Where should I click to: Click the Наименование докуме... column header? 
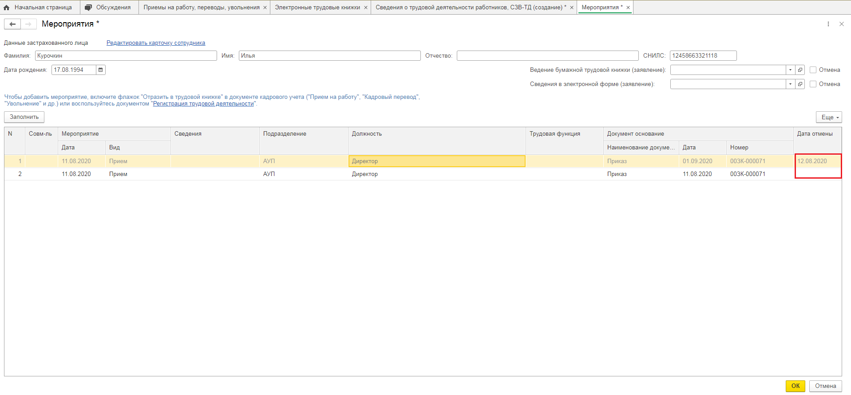coord(641,148)
